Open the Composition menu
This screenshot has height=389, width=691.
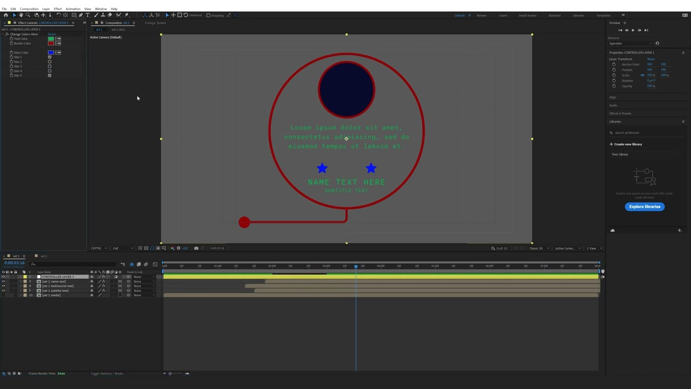click(29, 9)
